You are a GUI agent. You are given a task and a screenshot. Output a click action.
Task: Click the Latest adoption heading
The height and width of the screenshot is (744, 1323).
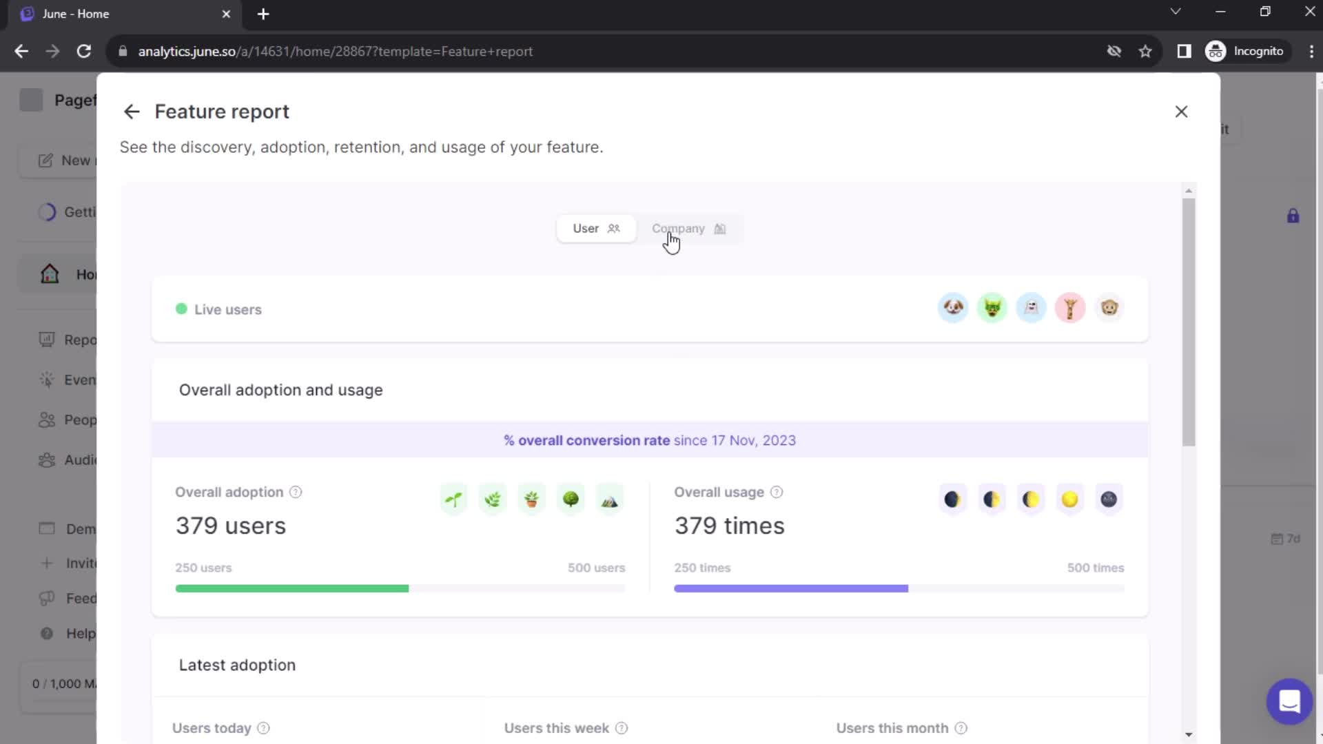[x=237, y=665]
